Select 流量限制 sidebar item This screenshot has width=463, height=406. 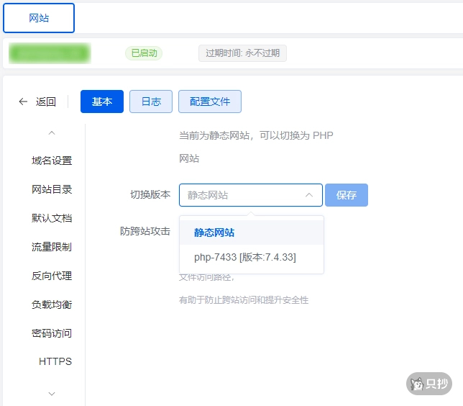(x=52, y=247)
